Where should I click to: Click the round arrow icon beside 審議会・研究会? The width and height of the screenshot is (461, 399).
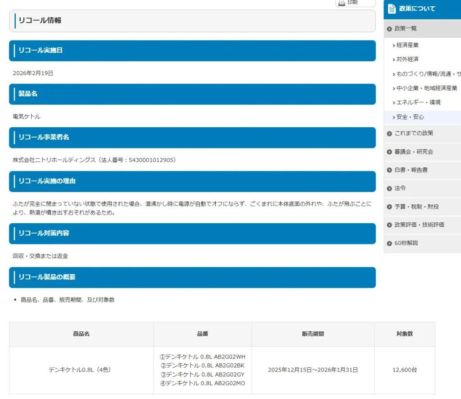point(389,152)
